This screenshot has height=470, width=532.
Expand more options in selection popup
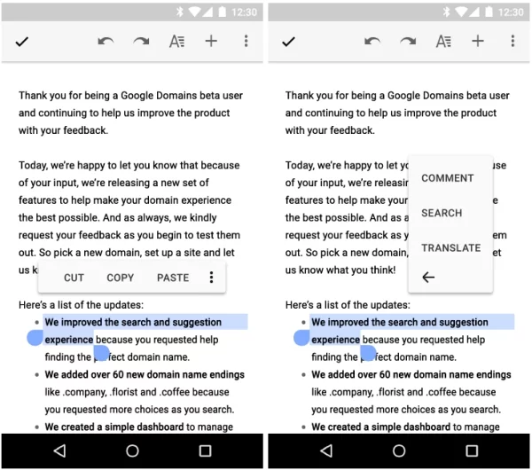(211, 278)
